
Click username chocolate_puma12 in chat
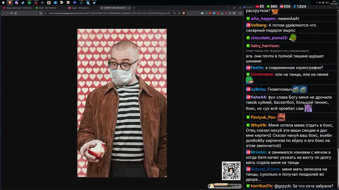[x=269, y=38]
